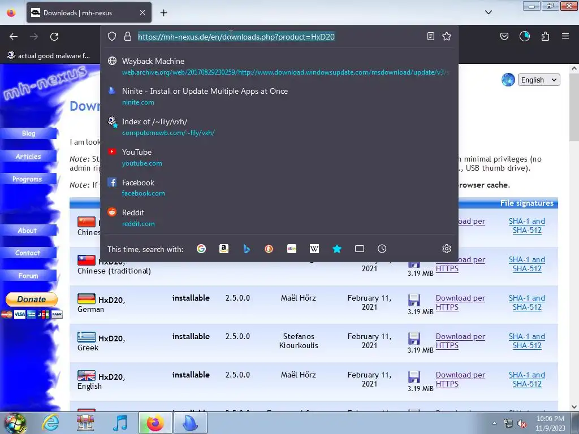
Task: Toggle reader view icon in address bar
Action: click(430, 36)
